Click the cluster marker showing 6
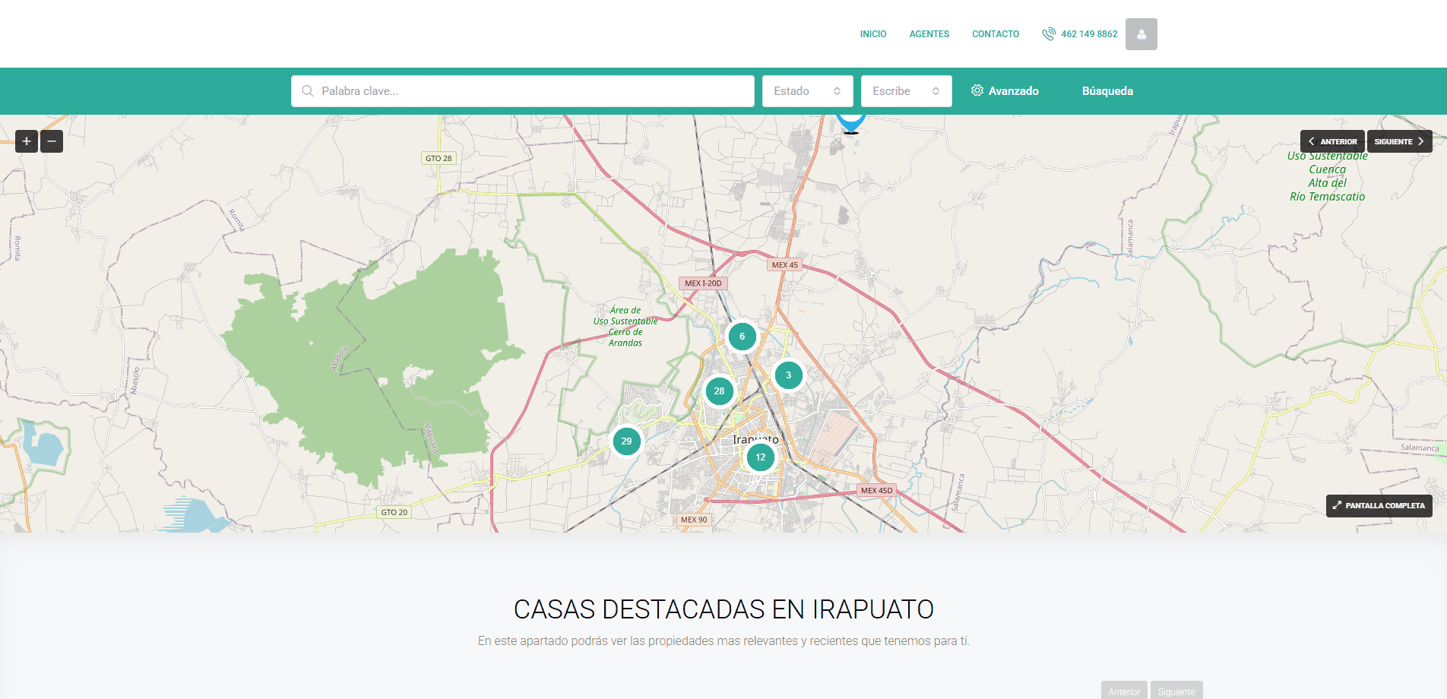 coord(742,337)
